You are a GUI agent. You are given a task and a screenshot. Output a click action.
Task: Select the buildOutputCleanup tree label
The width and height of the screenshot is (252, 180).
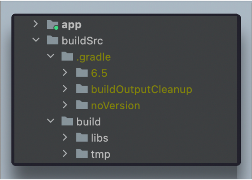click(x=142, y=89)
